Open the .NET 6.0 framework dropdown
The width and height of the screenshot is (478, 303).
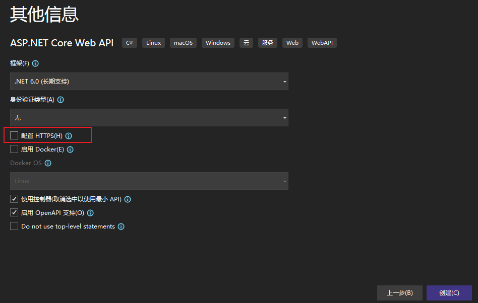tap(149, 81)
